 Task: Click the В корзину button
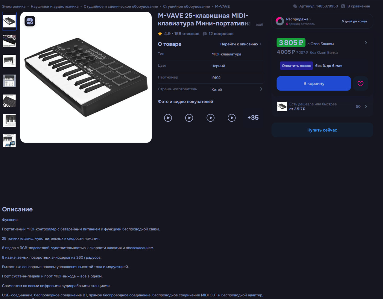tap(314, 83)
